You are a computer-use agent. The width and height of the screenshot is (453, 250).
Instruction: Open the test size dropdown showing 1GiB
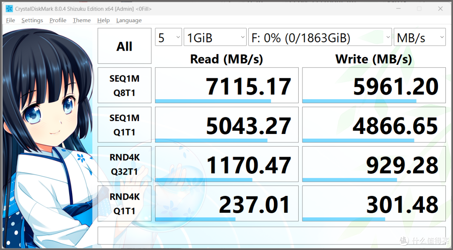pos(215,37)
